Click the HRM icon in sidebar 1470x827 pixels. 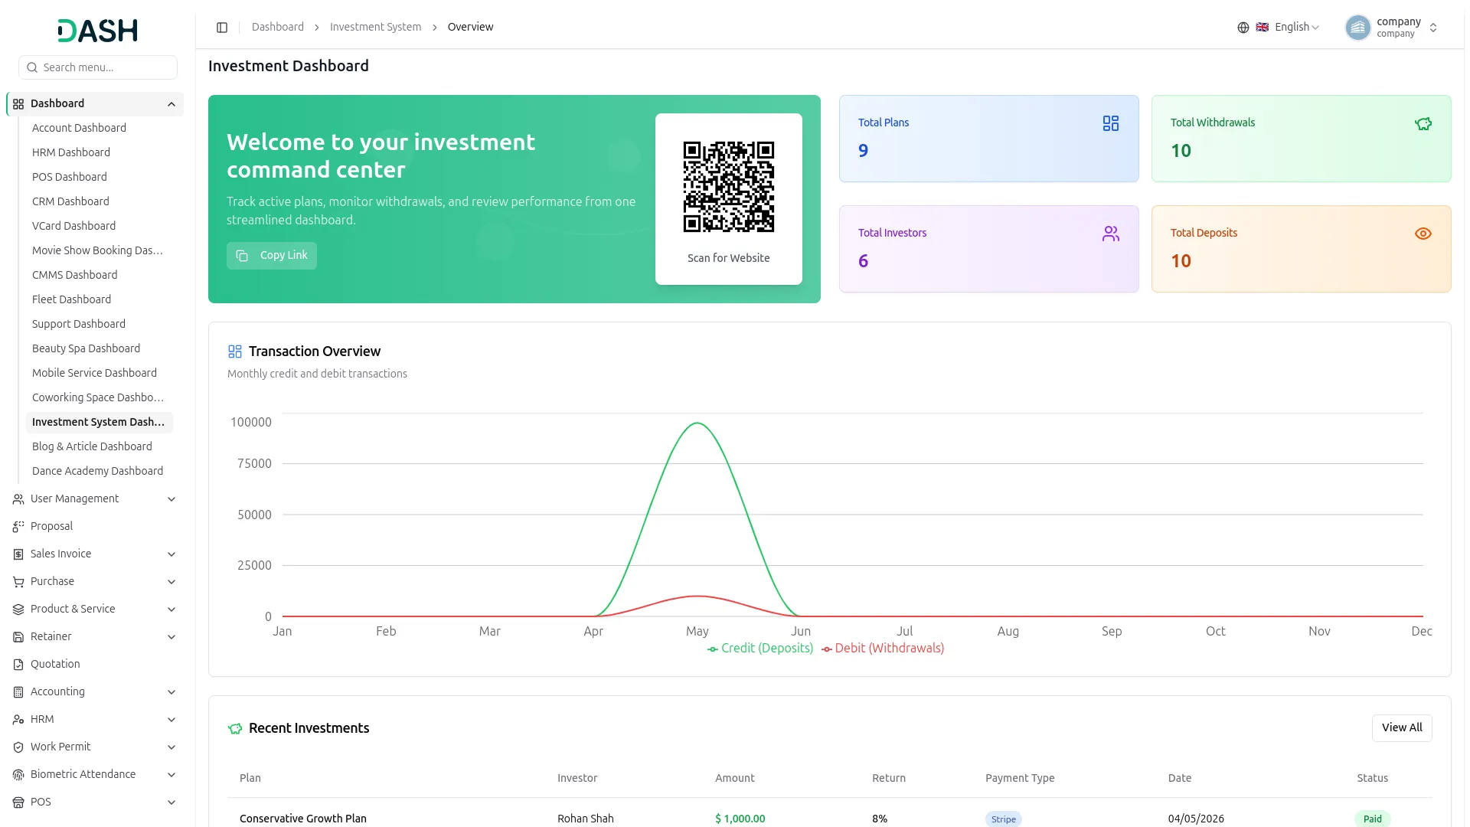pyautogui.click(x=18, y=720)
